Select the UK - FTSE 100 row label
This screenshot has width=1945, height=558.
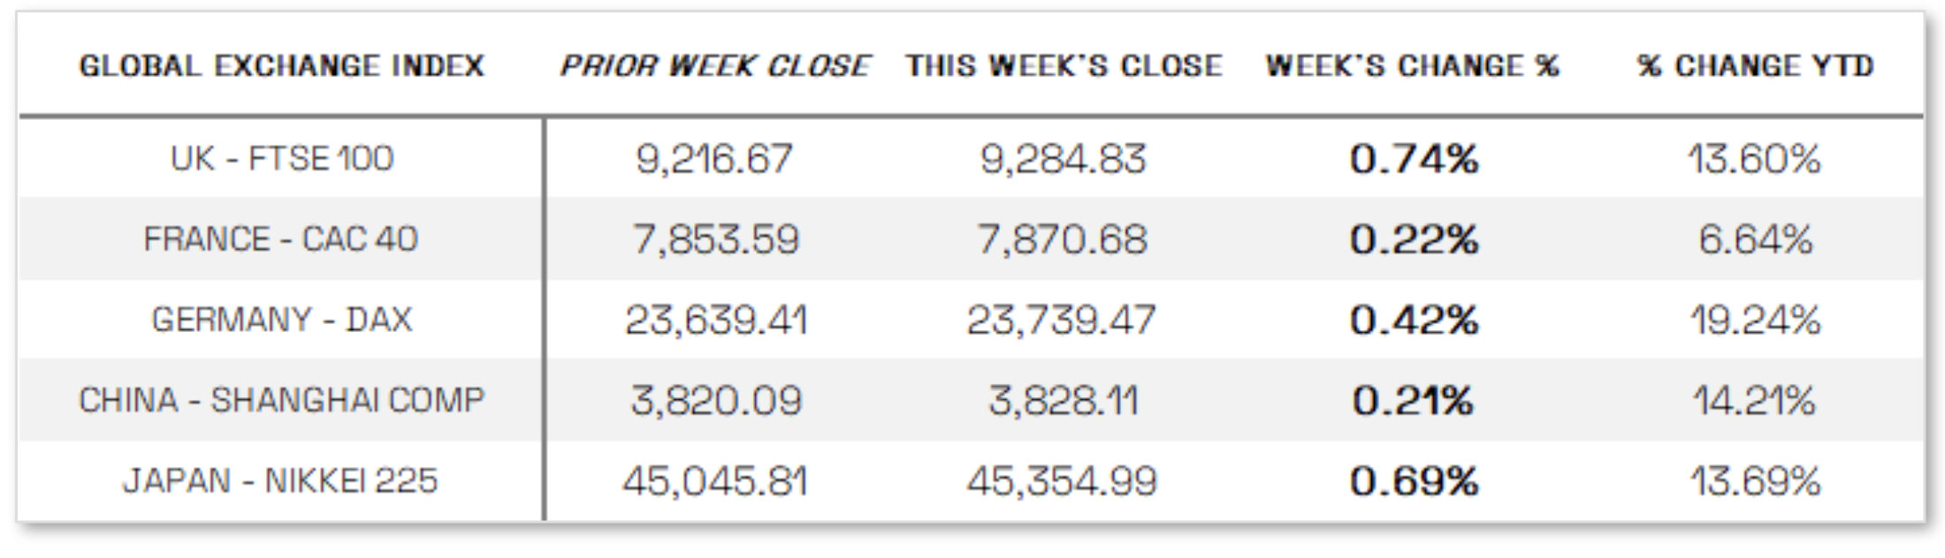coord(281,159)
